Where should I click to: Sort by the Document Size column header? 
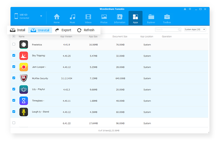coord(120,36)
